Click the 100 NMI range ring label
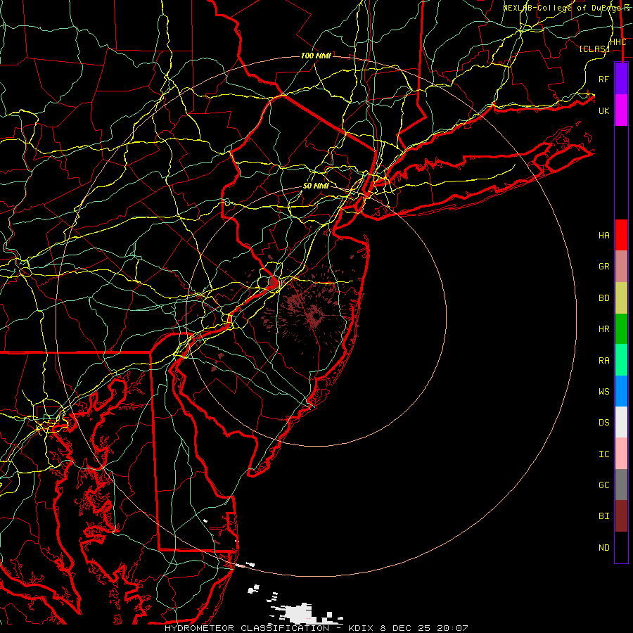The height and width of the screenshot is (633, 633). click(x=316, y=56)
